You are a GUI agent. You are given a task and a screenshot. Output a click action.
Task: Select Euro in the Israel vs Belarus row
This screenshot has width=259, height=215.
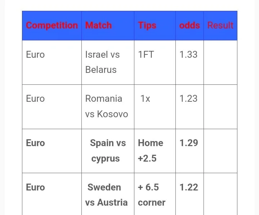35,54
